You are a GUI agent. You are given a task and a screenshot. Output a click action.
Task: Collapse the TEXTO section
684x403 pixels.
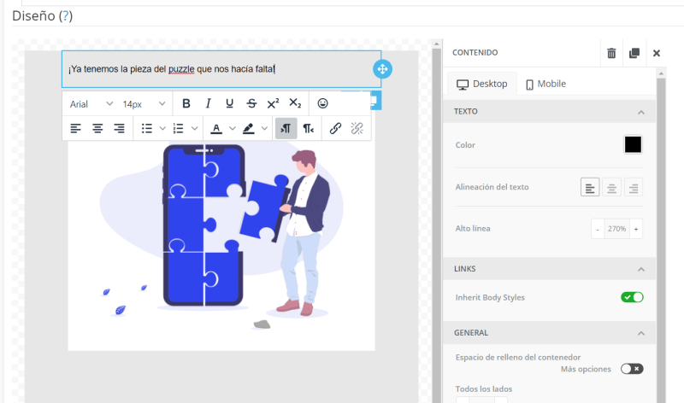click(641, 113)
